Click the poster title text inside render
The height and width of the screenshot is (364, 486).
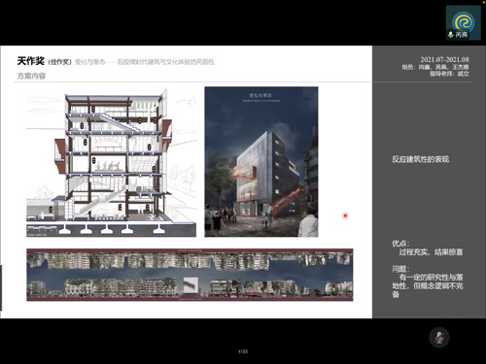[260, 95]
